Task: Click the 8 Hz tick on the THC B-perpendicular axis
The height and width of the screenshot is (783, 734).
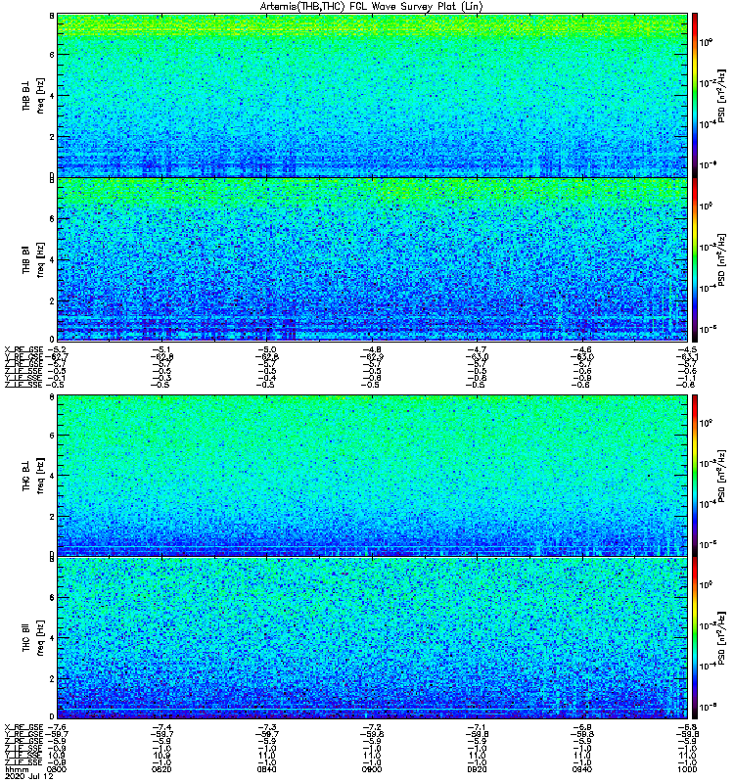Action: point(52,397)
